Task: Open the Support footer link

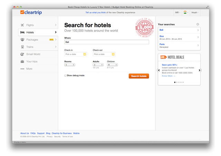Action: (41, 133)
